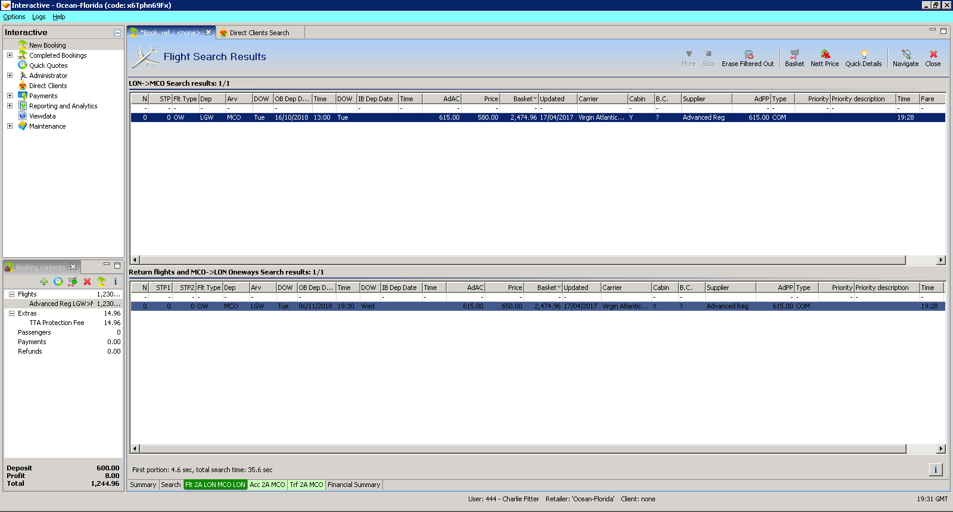Expand the Payments tree node
Image resolution: width=953 pixels, height=512 pixels.
pyautogui.click(x=10, y=96)
